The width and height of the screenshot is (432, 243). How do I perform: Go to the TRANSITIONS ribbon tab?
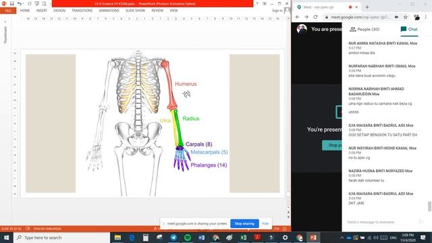point(82,11)
